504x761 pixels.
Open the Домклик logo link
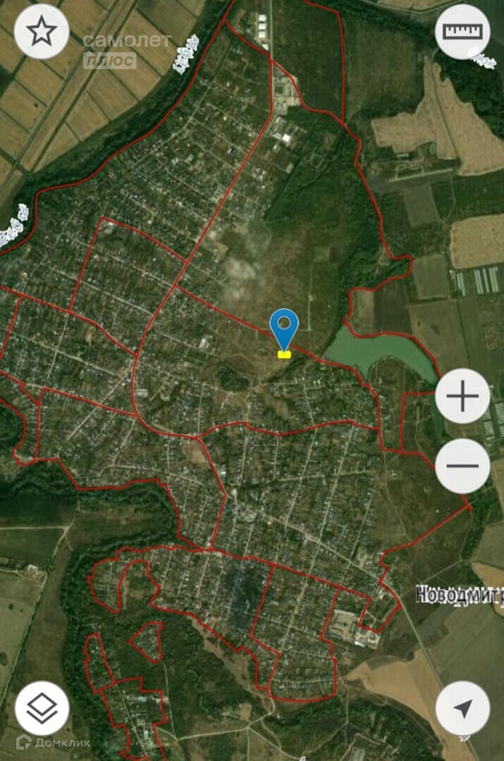click(x=53, y=742)
